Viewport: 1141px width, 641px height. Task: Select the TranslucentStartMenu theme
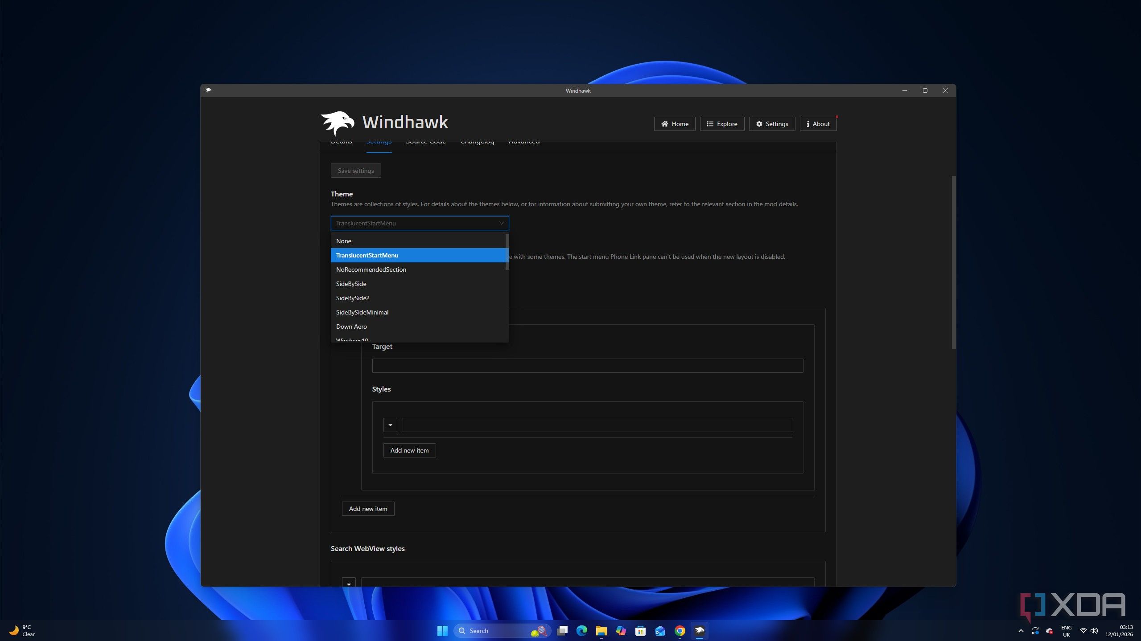point(418,255)
